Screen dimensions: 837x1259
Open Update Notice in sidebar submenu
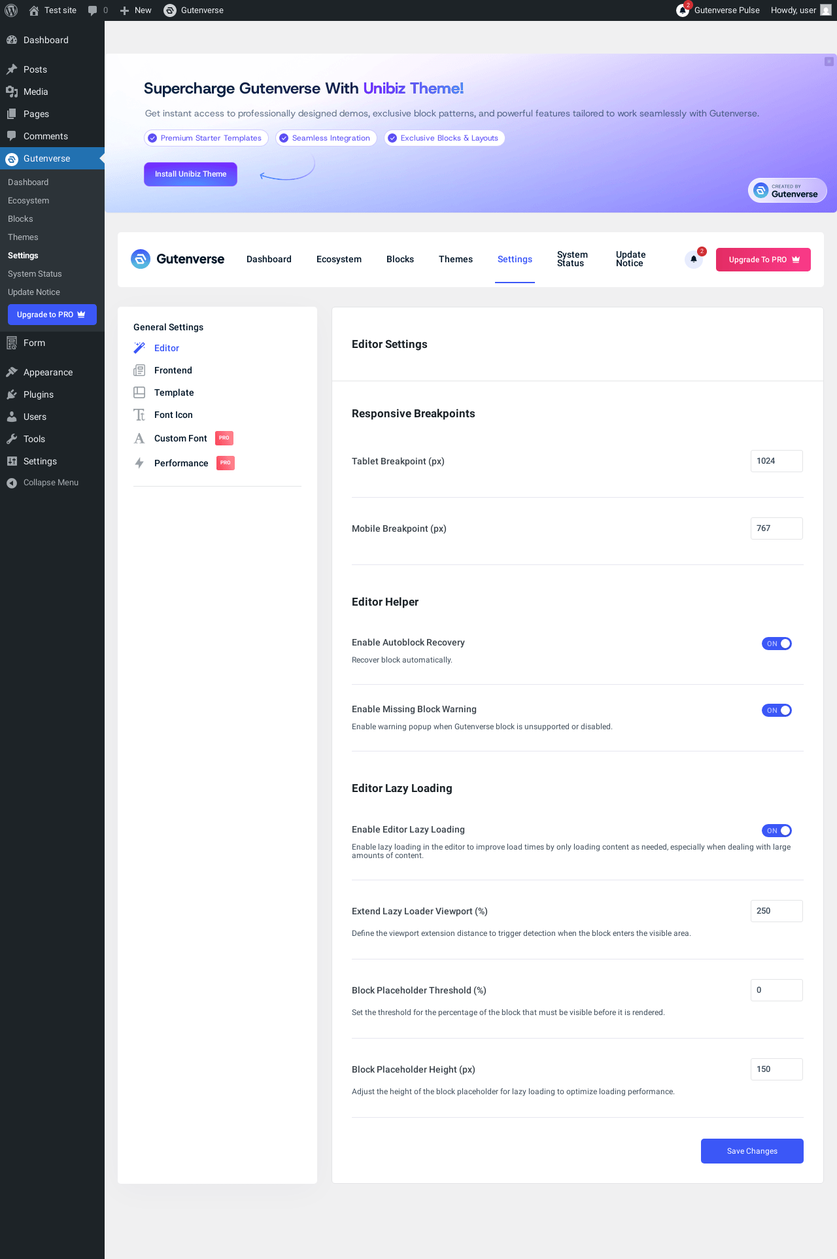point(34,292)
